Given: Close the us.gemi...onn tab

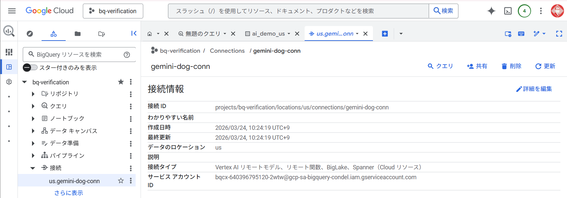Looking at the screenshot, I should (x=365, y=34).
